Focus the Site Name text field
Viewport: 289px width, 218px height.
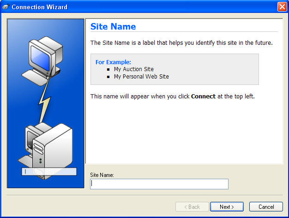coord(159,184)
